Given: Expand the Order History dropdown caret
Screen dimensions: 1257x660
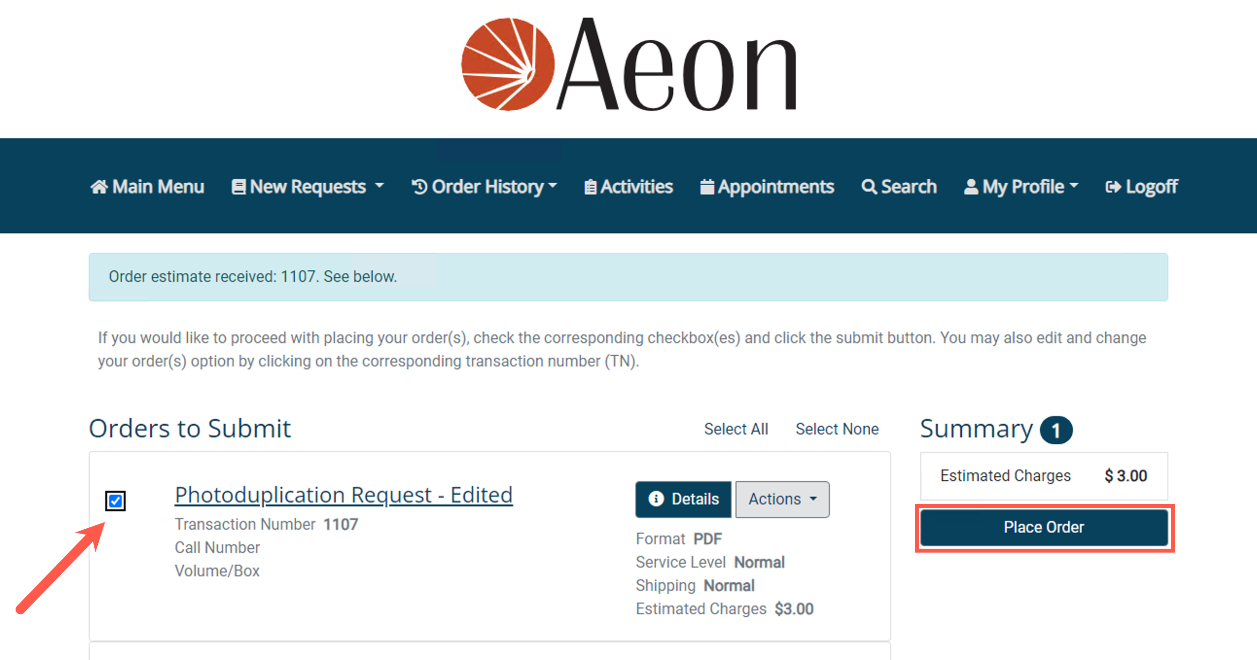Looking at the screenshot, I should pos(553,186).
